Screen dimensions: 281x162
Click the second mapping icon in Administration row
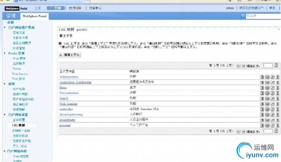(267, 77)
